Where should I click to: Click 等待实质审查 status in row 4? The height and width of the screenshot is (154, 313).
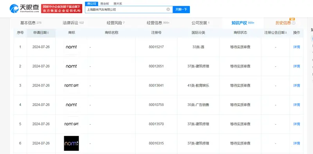coord(240,105)
